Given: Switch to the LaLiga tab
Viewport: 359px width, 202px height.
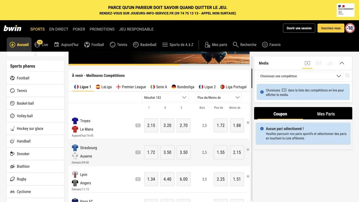Looking at the screenshot, I should tap(104, 87).
